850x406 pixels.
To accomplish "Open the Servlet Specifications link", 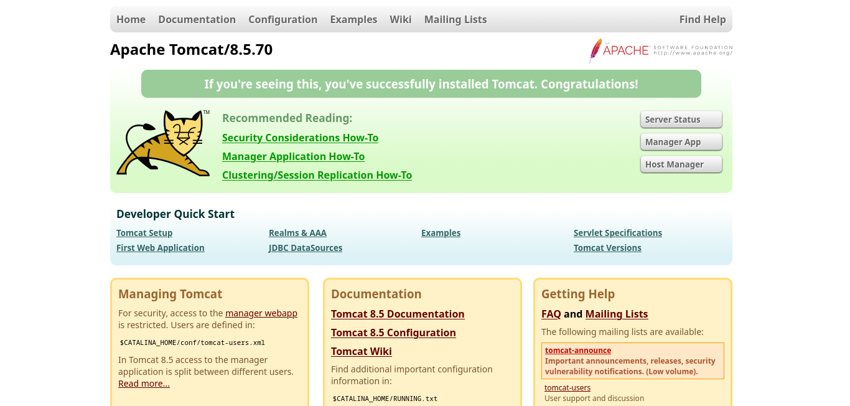I will 618,233.
